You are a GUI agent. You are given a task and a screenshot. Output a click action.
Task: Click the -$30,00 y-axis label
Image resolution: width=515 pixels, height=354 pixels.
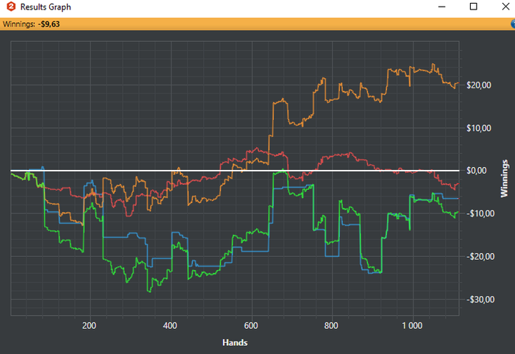(x=480, y=300)
